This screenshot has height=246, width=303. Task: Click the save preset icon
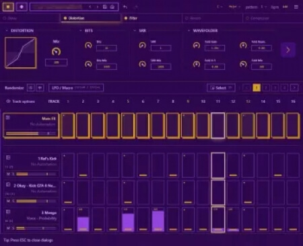(105, 7)
